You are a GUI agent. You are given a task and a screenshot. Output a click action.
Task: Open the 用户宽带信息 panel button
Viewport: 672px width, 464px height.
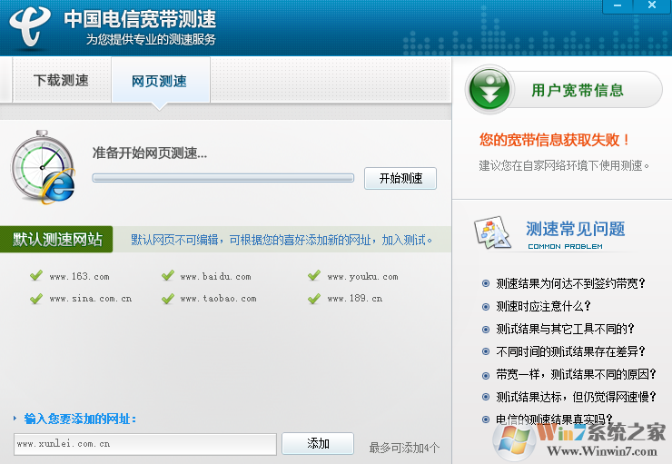(564, 90)
